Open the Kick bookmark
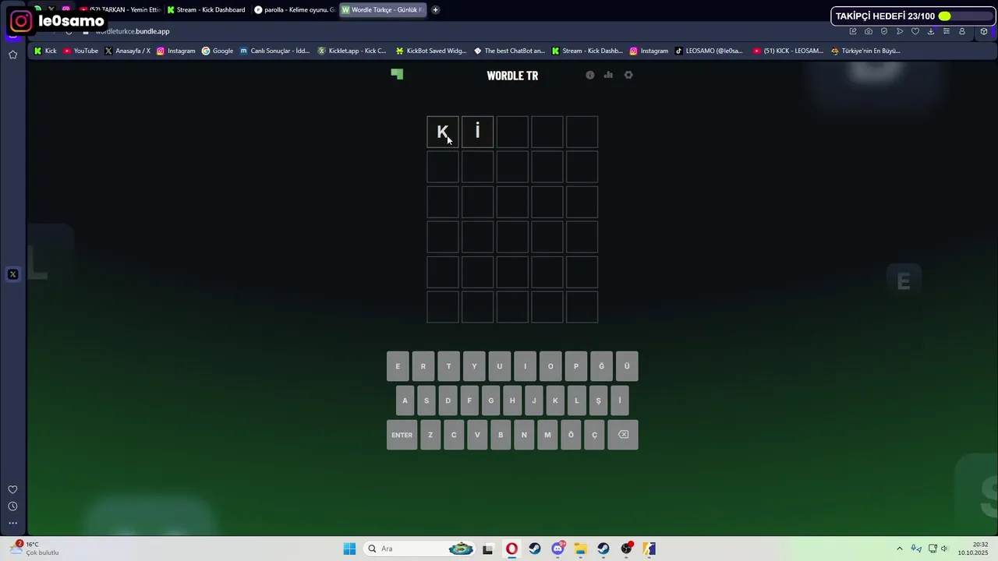 tap(45, 51)
